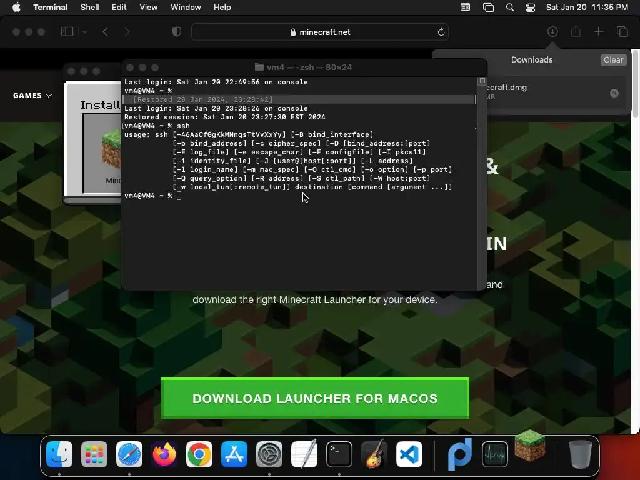640x480 pixels.
Task: Open Activity Monitor from the Dock
Action: 495,454
